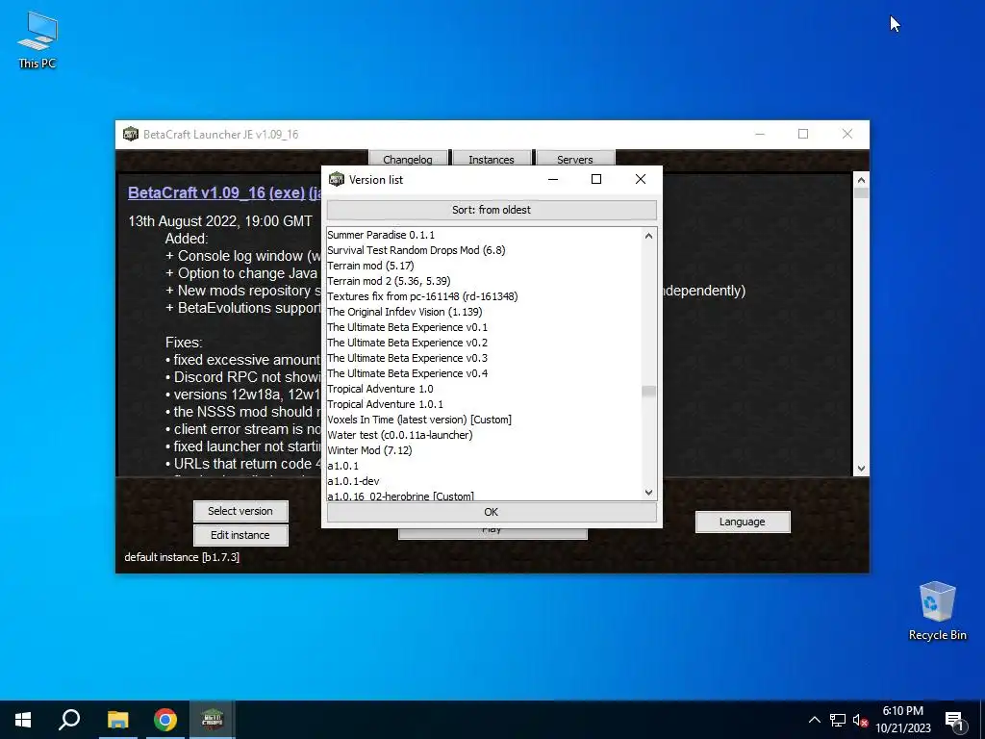Select Survival Test Random Drops Mod (6.8)
Viewport: 985px width, 739px height.
tap(484, 250)
